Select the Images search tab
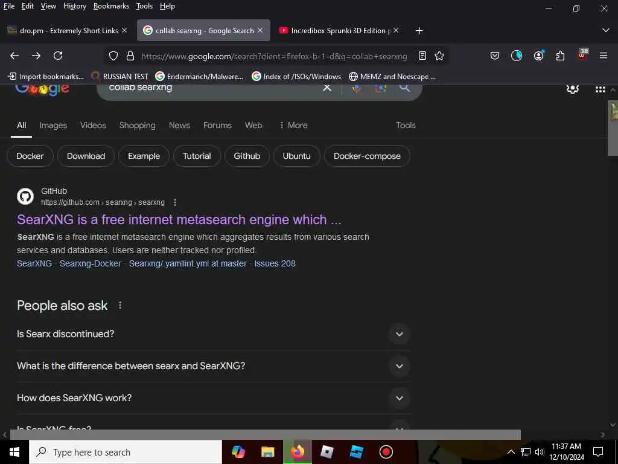 pos(53,125)
